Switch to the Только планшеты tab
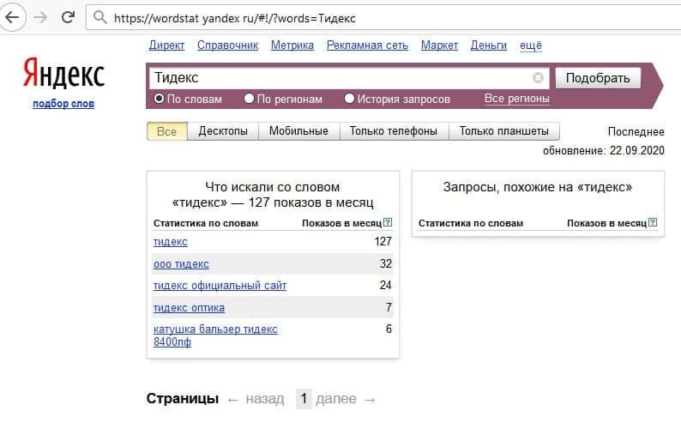 503,131
